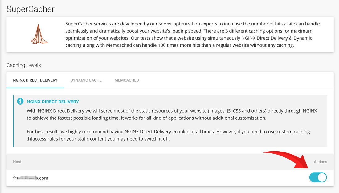Select the host domain ending in .com
Screen dimensions: 339x193
(x=31, y=178)
